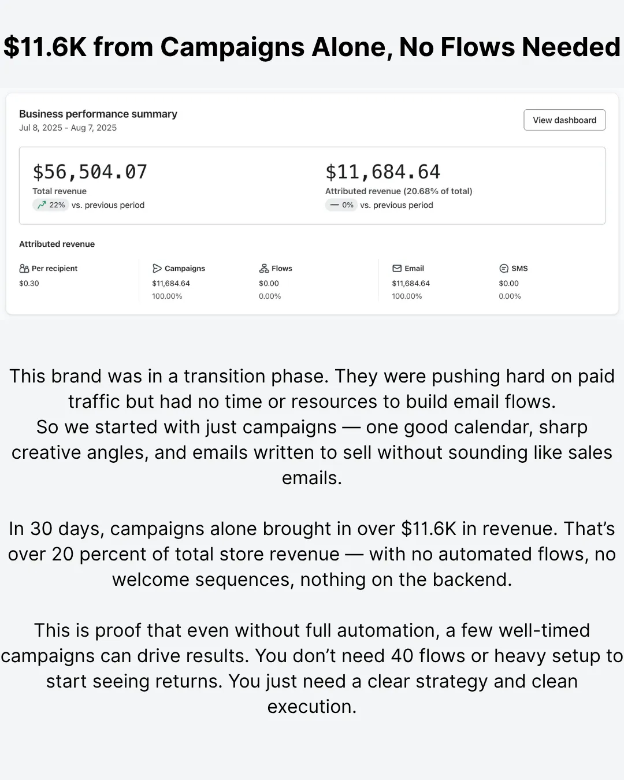
Task: Click the Jul 8 – Aug 7, 2025 date range
Action: pyautogui.click(x=68, y=128)
